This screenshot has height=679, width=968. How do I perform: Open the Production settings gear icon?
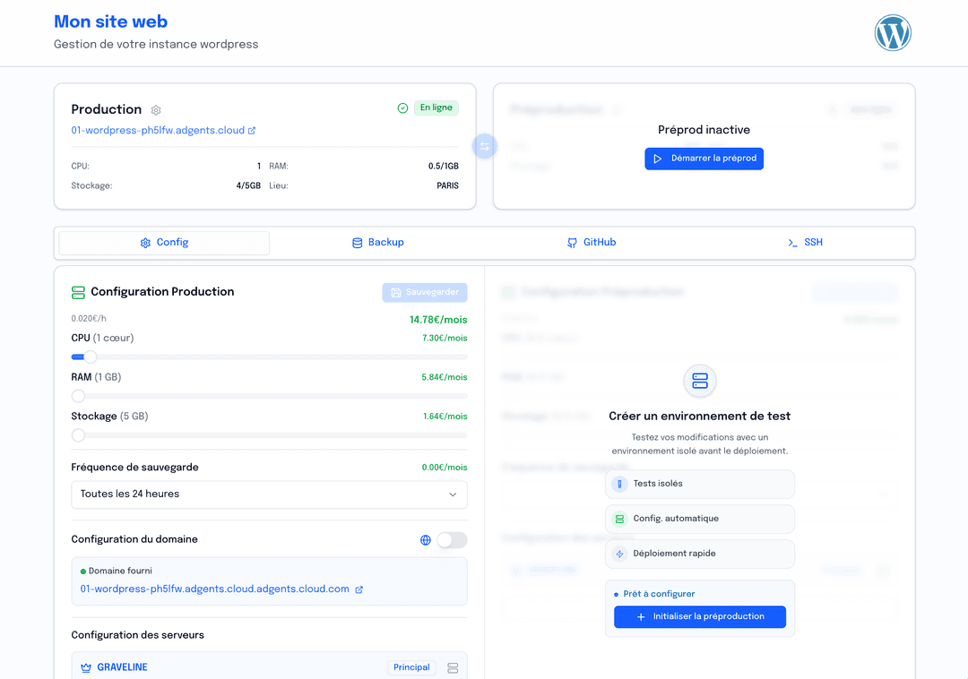click(x=156, y=109)
